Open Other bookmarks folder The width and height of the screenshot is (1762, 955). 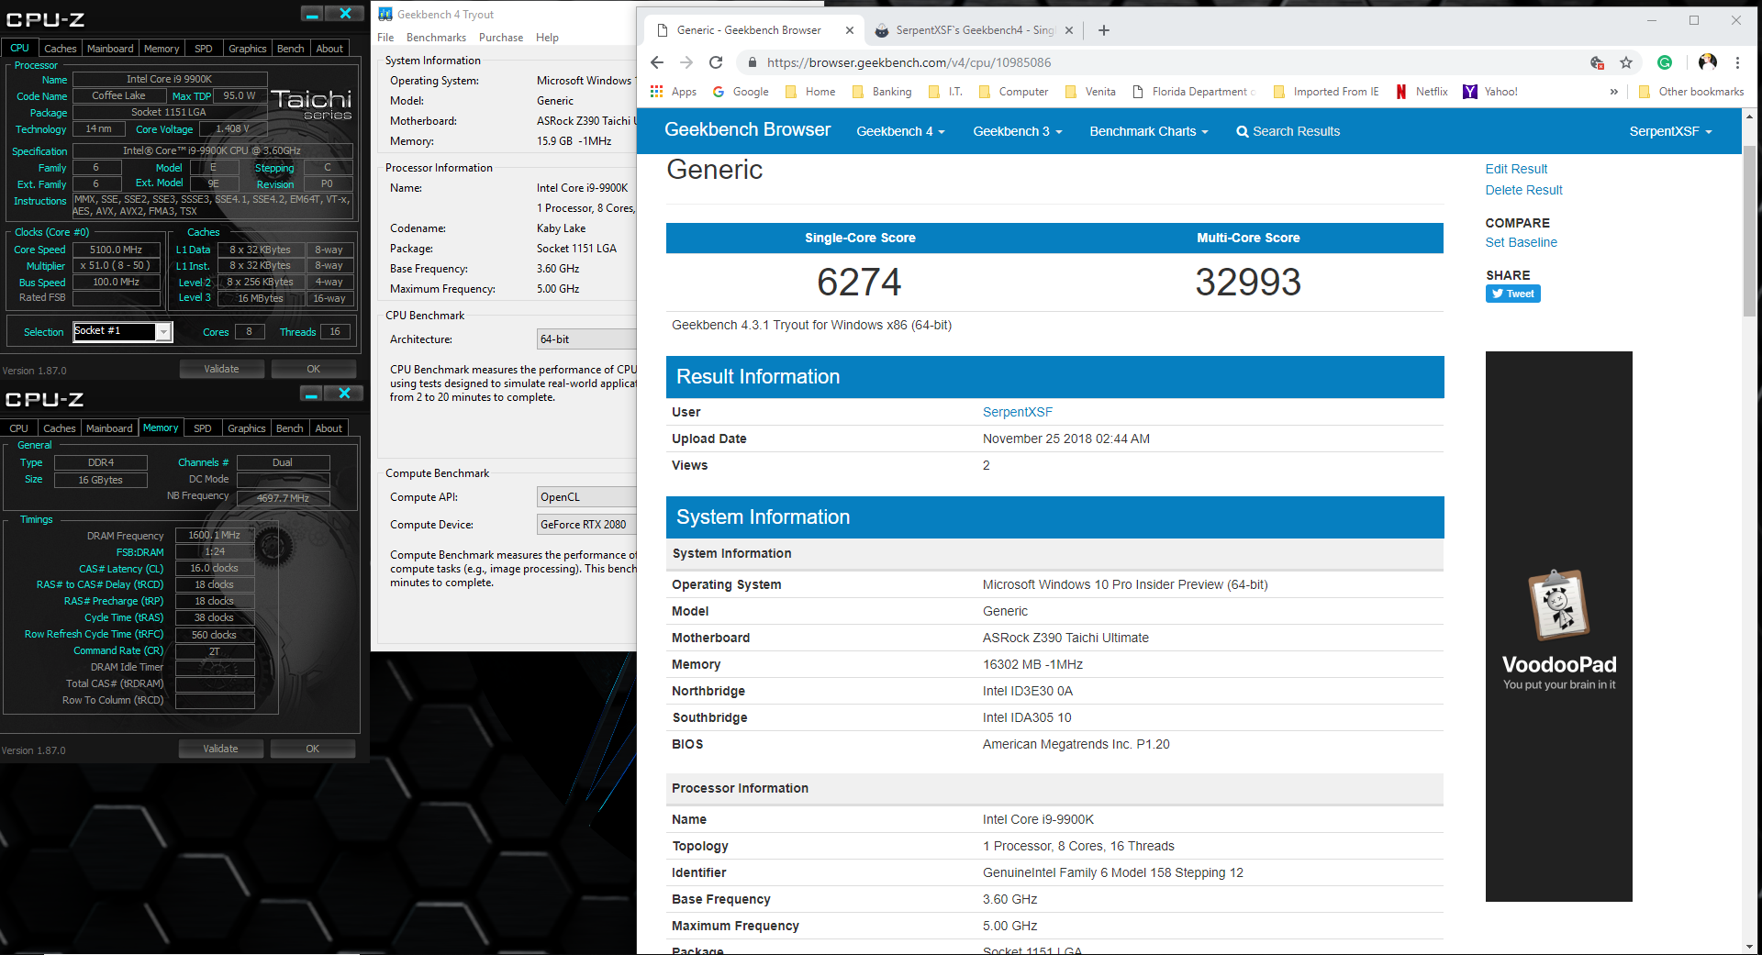[x=1690, y=92]
